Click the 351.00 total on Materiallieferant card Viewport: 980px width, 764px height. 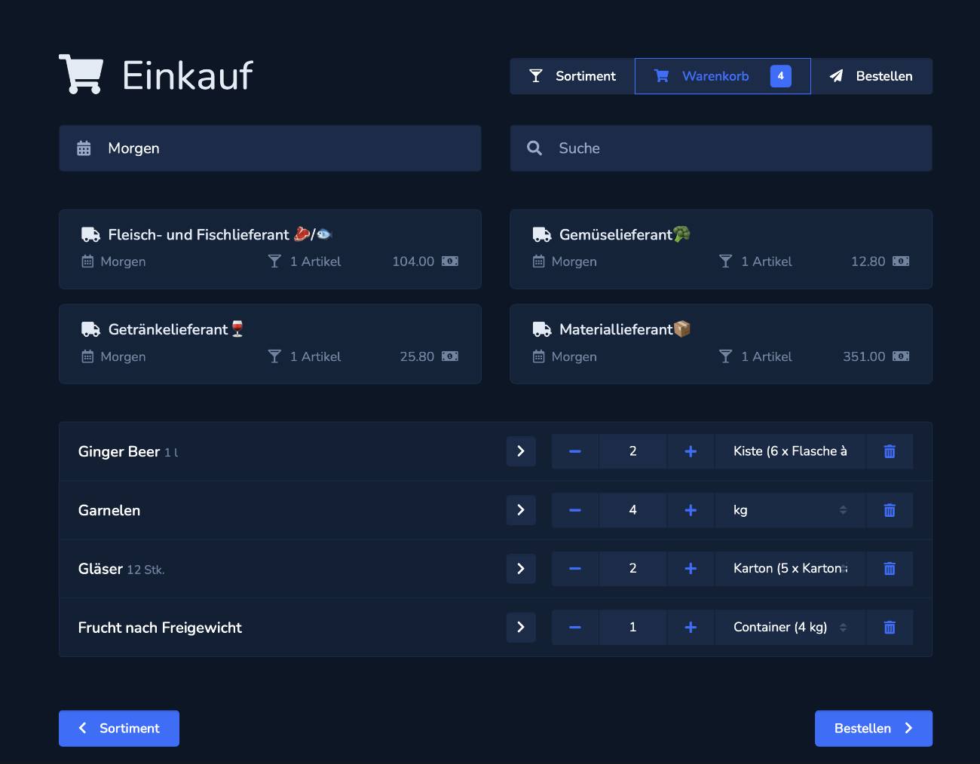click(x=864, y=356)
